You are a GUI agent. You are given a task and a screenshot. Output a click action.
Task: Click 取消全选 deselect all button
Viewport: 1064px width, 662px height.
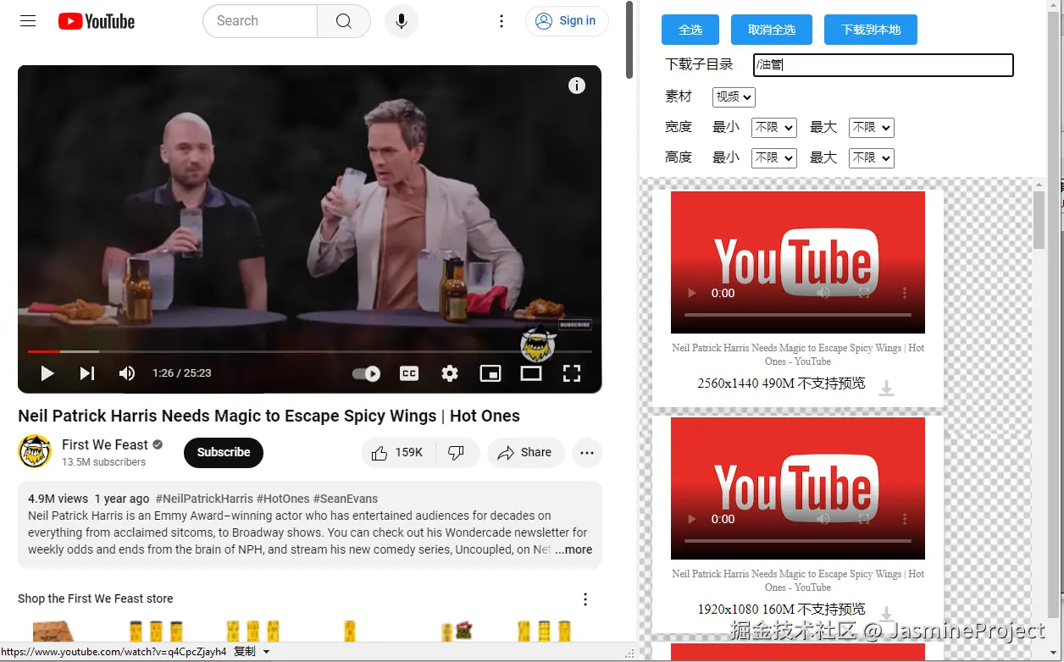pyautogui.click(x=772, y=30)
